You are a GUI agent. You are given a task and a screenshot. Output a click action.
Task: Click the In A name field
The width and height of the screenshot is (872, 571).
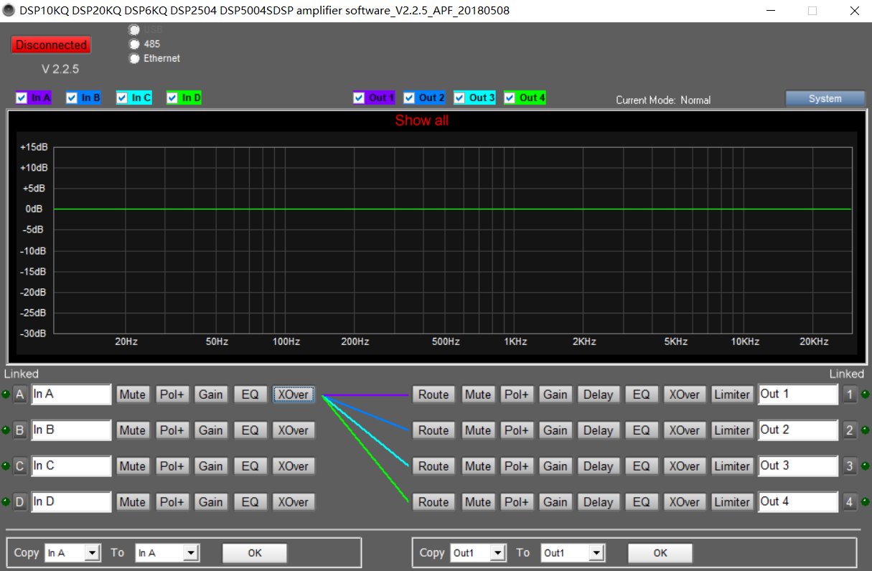click(71, 394)
